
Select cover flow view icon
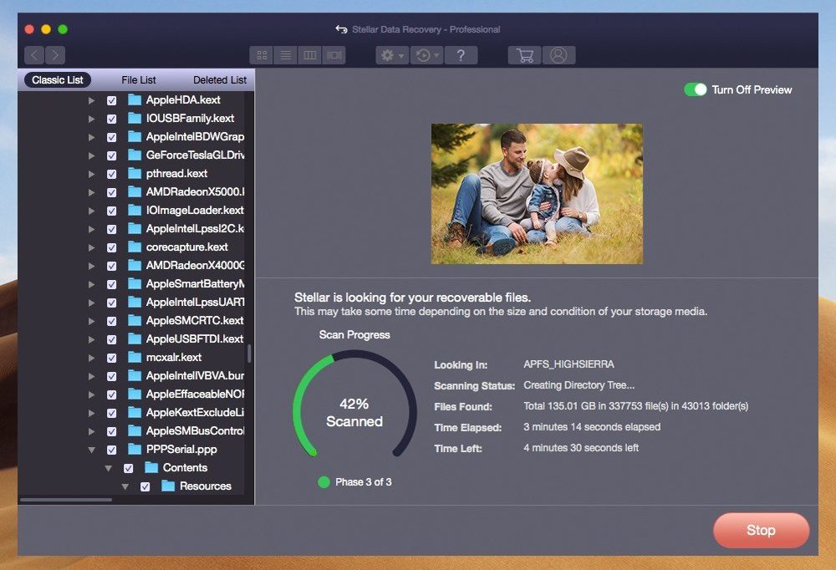(x=334, y=55)
